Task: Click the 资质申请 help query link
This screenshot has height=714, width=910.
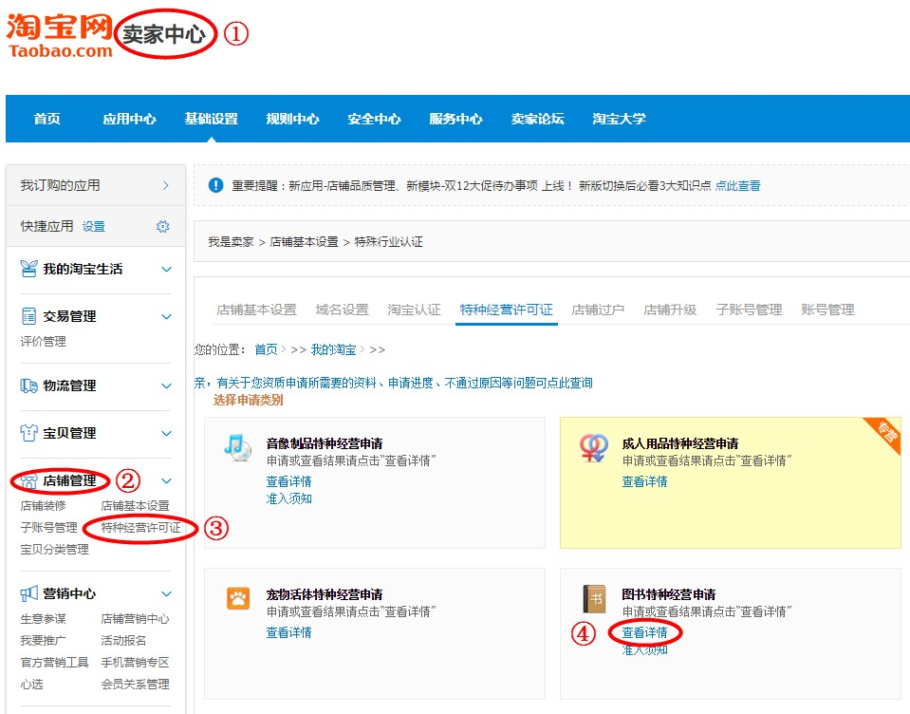Action: (394, 383)
